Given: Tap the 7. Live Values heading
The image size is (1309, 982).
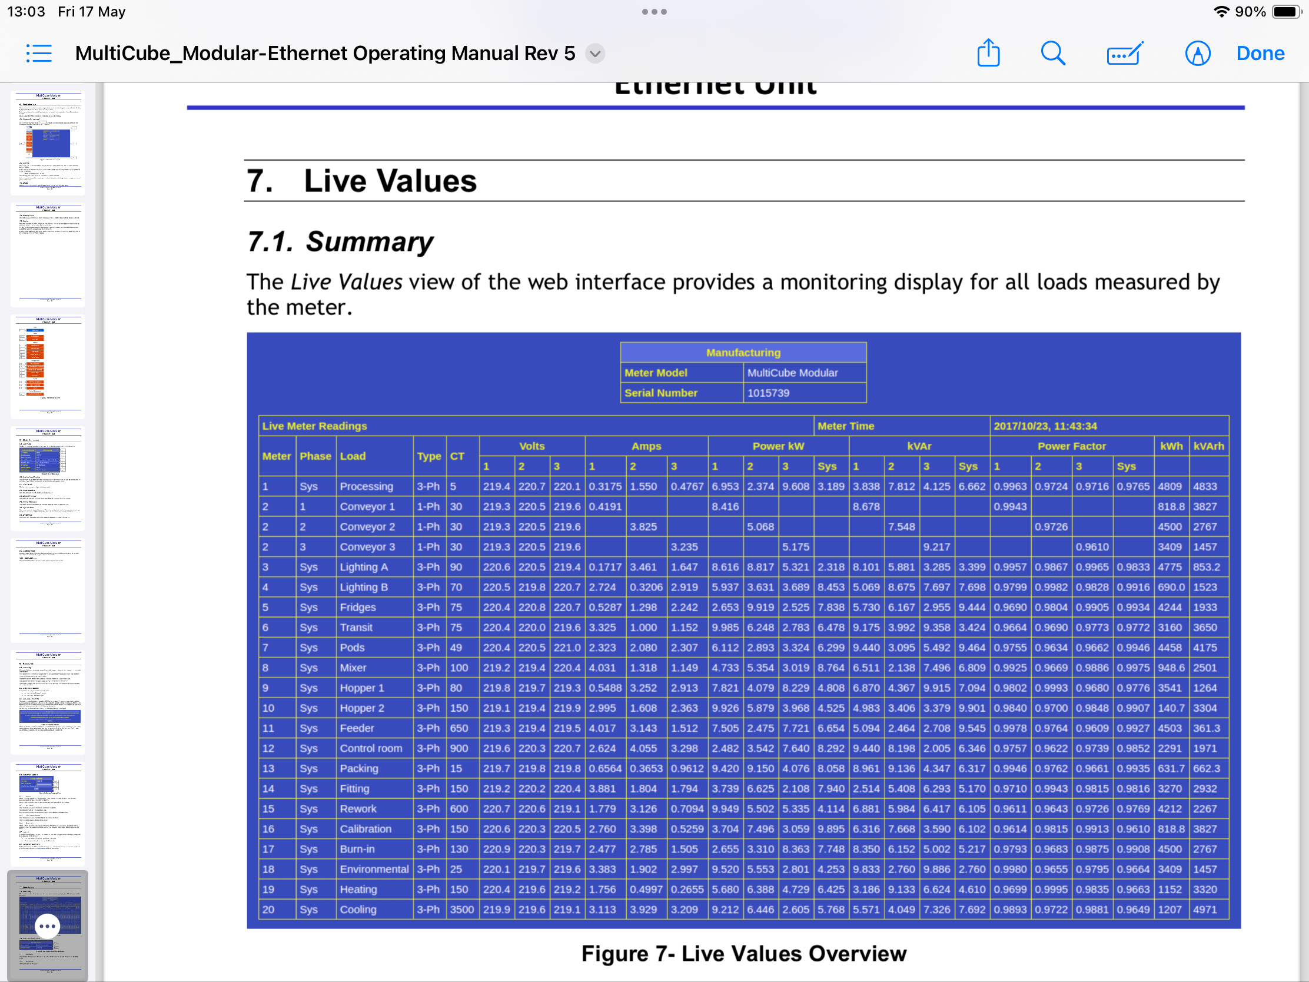Looking at the screenshot, I should 361,181.
